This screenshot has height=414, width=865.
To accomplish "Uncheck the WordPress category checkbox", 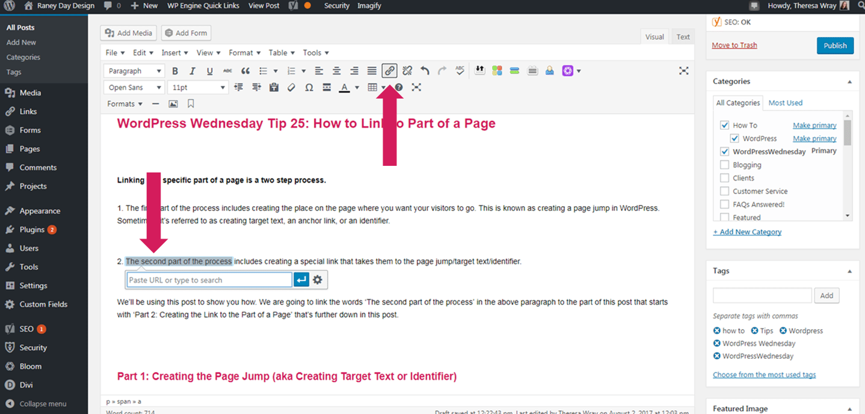I will point(734,138).
